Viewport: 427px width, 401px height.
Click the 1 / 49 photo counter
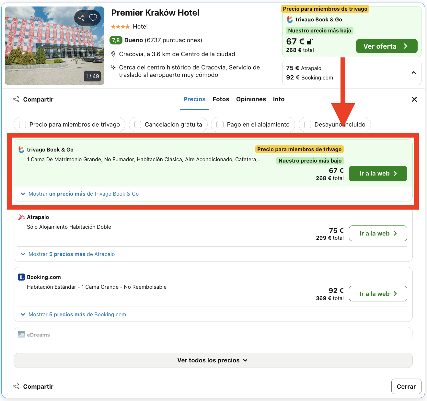coord(92,76)
